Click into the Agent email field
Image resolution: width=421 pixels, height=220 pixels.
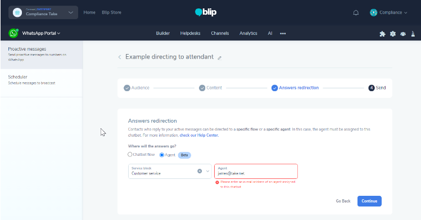(x=256, y=171)
